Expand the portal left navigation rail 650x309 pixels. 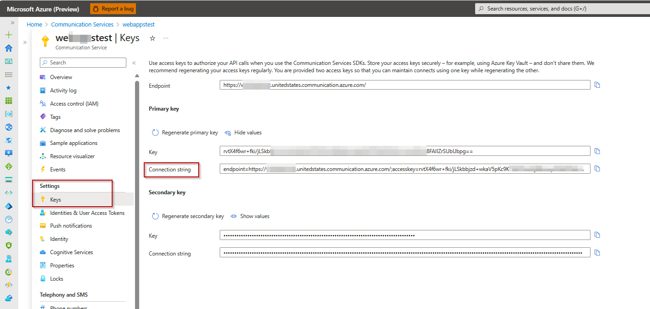point(12,22)
